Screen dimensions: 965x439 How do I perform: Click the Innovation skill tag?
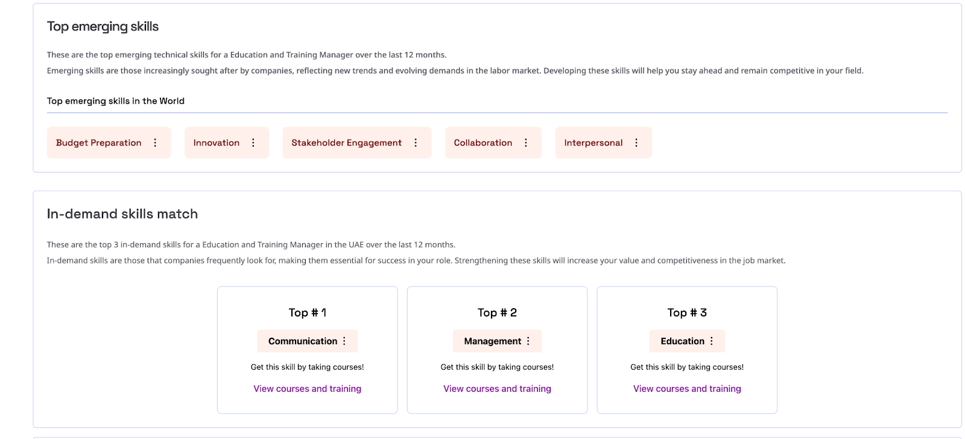pyautogui.click(x=217, y=143)
